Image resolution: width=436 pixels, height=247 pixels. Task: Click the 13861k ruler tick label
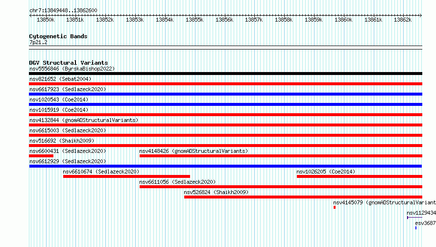(x=373, y=20)
